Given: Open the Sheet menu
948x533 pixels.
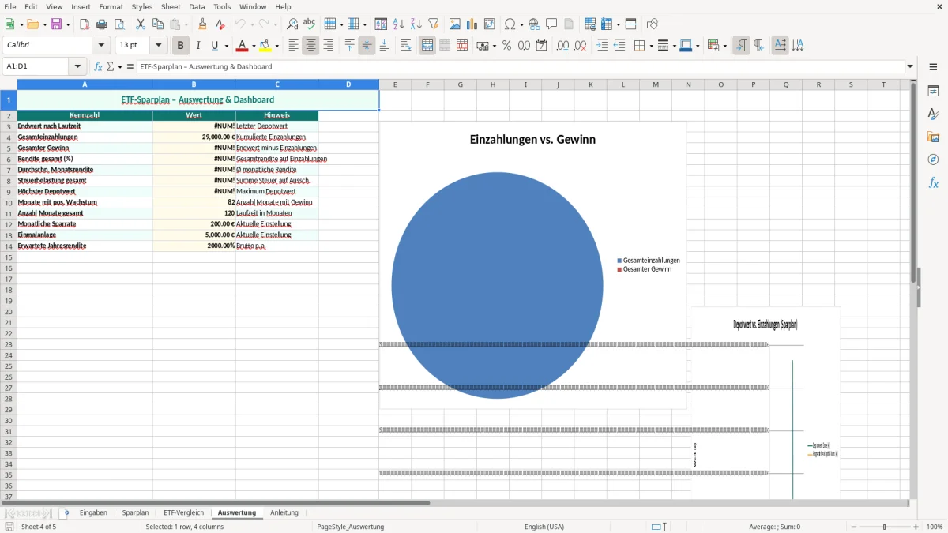Looking at the screenshot, I should pos(171,6).
